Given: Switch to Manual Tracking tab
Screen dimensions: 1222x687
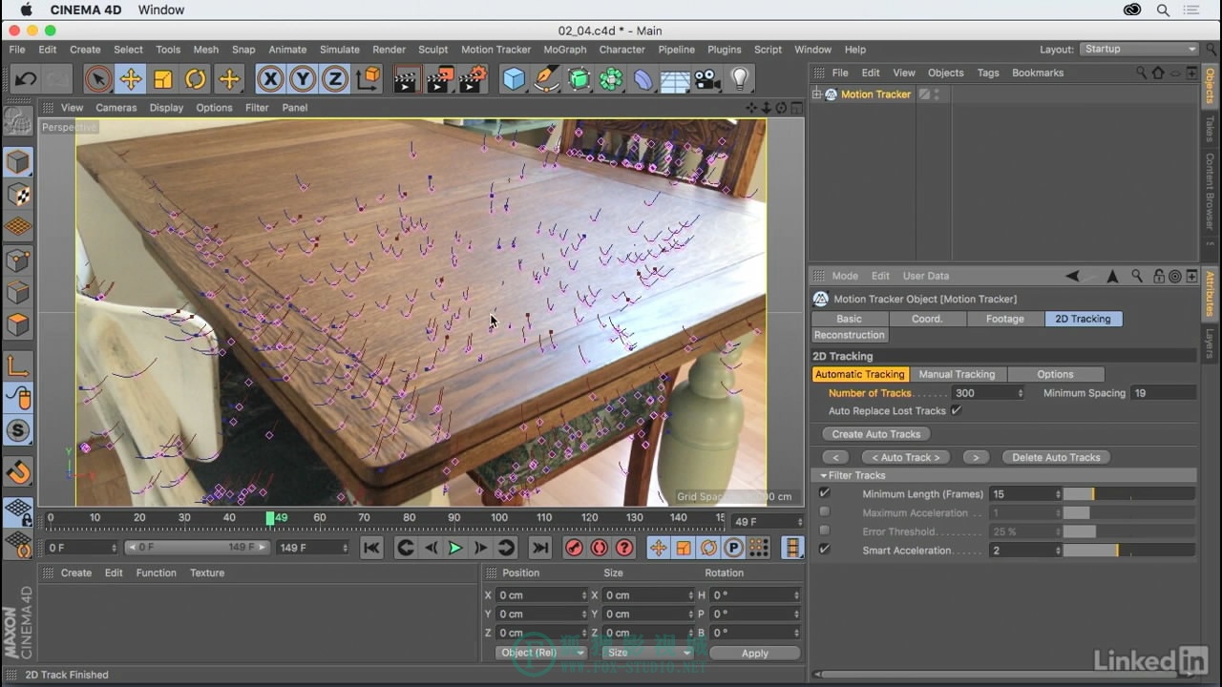Looking at the screenshot, I should [x=957, y=374].
